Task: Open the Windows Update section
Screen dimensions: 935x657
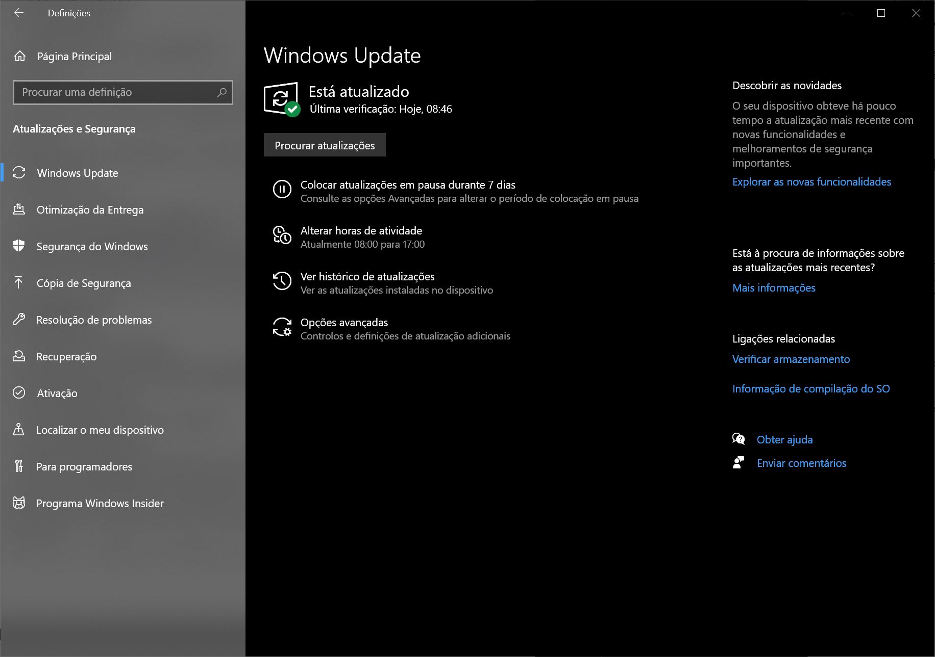Action: 122,173
